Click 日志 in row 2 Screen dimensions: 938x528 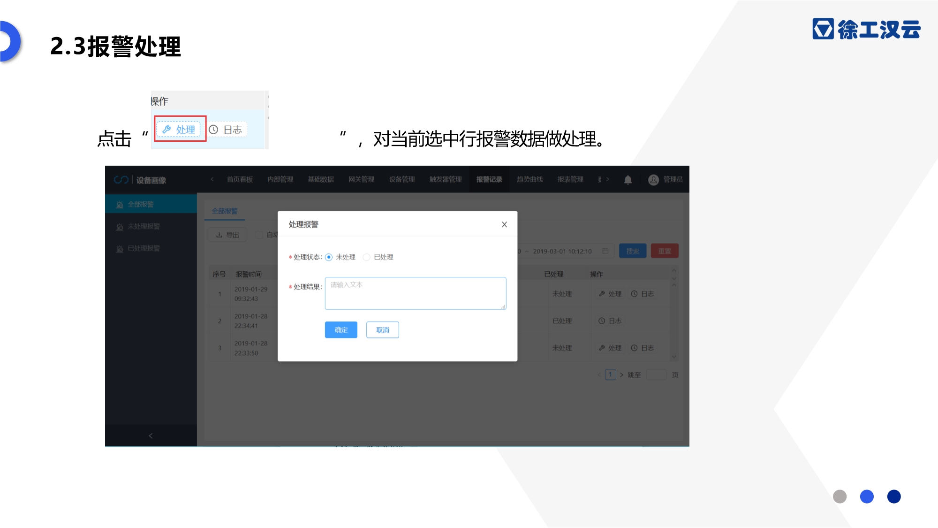coord(610,321)
